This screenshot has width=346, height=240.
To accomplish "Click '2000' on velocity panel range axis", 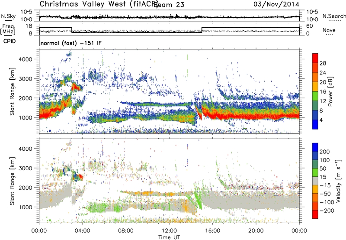I will (25, 188).
